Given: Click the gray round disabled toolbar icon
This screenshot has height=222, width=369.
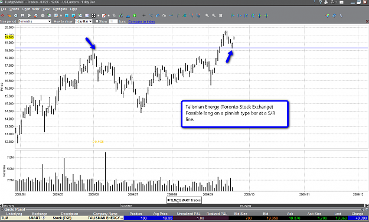Looking at the screenshot, I should pos(43,15).
